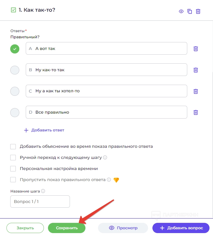Toggle 'Персональная настройка времени' checkbox
213x236 pixels.
(13, 169)
